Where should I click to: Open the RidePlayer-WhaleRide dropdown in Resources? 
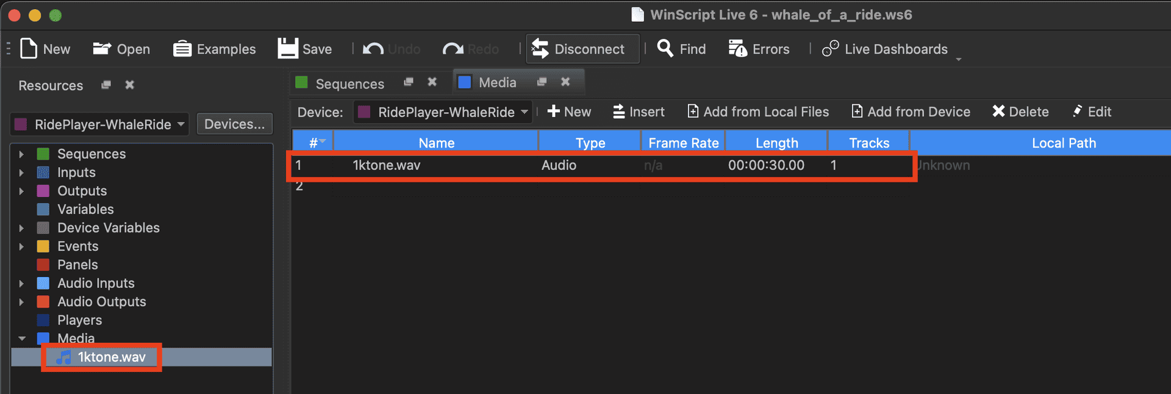pos(100,124)
